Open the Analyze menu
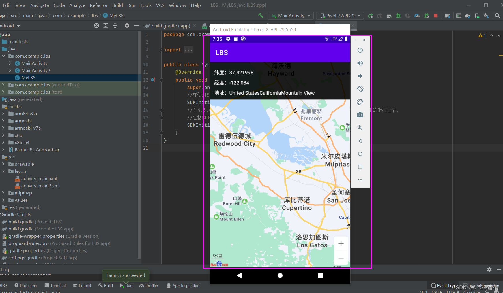Viewport: 503px width, 293px height. point(77,5)
